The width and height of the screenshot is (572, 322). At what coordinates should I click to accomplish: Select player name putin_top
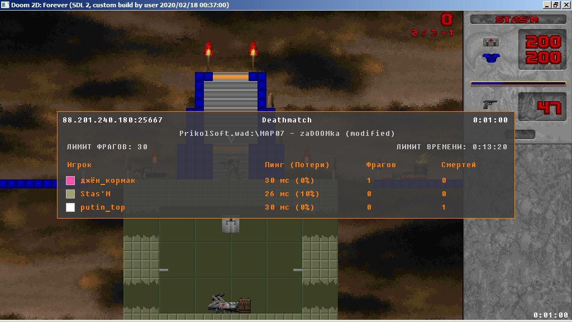pos(103,207)
